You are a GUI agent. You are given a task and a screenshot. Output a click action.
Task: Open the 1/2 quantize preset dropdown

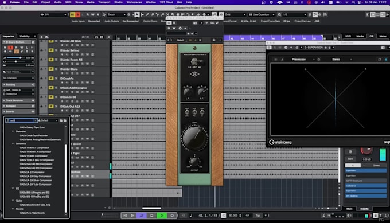(294, 15)
